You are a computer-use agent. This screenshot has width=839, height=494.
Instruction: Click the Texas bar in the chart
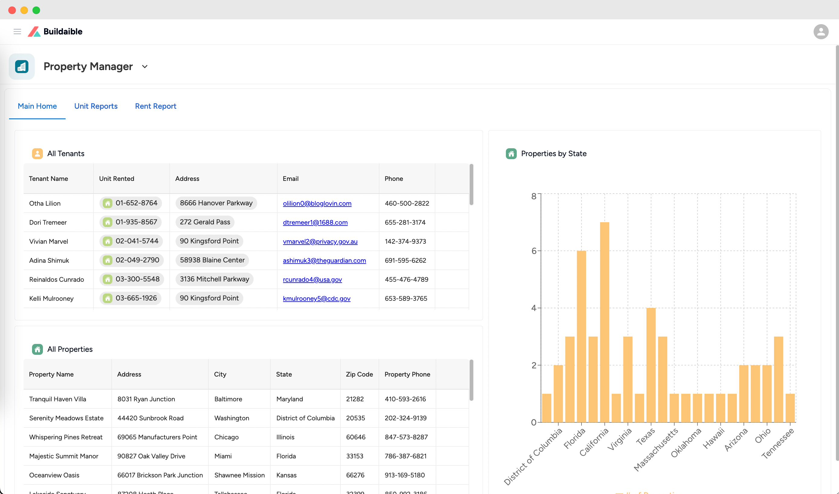pos(651,365)
